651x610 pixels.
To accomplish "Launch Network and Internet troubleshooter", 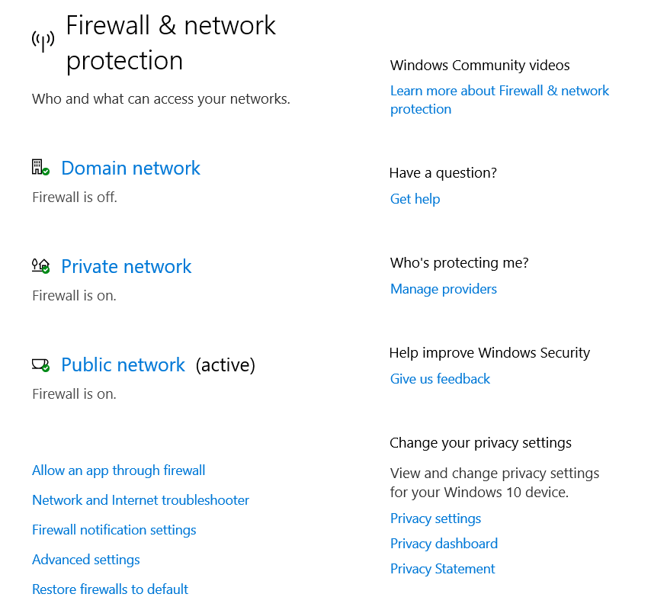I will [141, 500].
